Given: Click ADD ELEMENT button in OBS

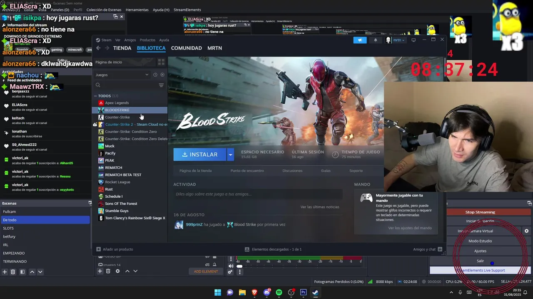Looking at the screenshot, I should (x=206, y=272).
